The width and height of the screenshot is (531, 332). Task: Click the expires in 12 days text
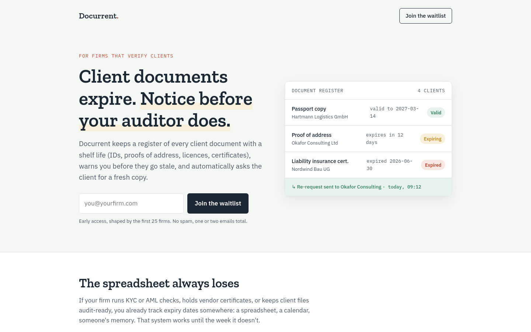click(x=385, y=139)
